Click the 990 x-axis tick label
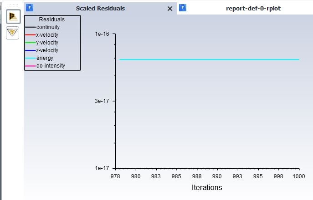This screenshot has height=200, width=313. tap(217, 176)
